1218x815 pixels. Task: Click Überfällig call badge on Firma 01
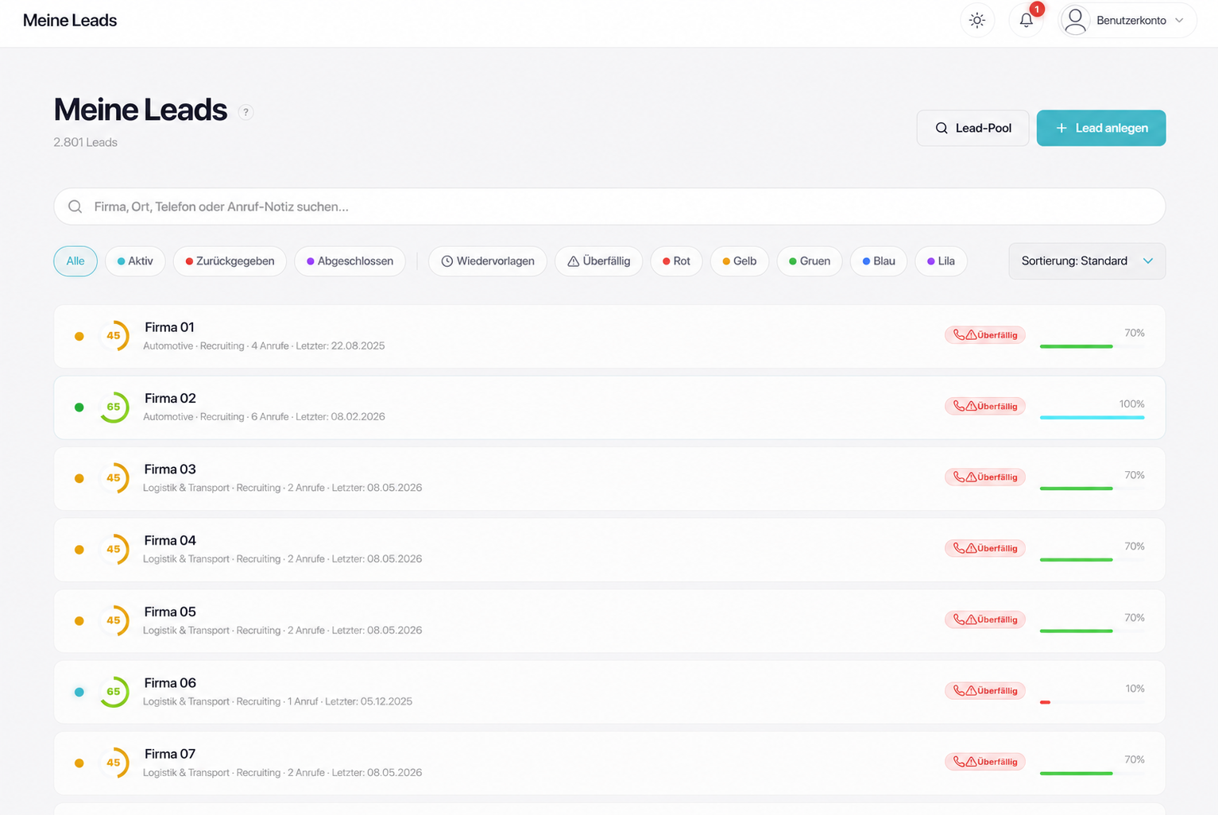click(985, 335)
